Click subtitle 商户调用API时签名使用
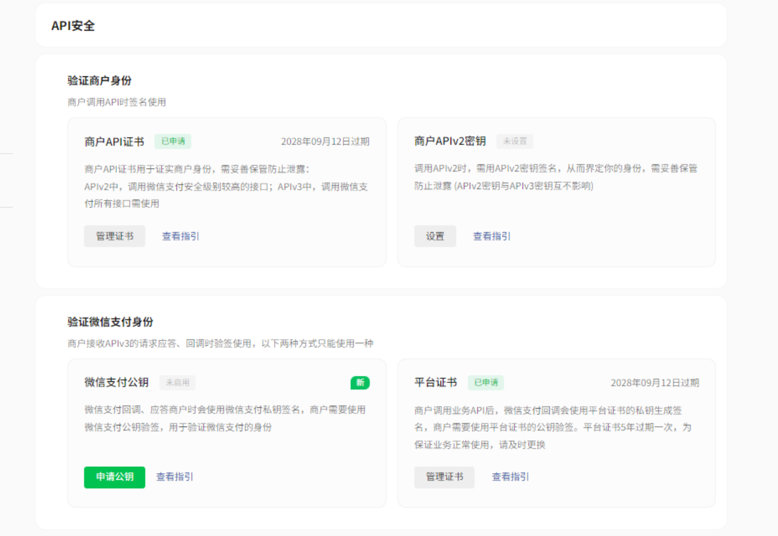The image size is (778, 536). (x=116, y=102)
